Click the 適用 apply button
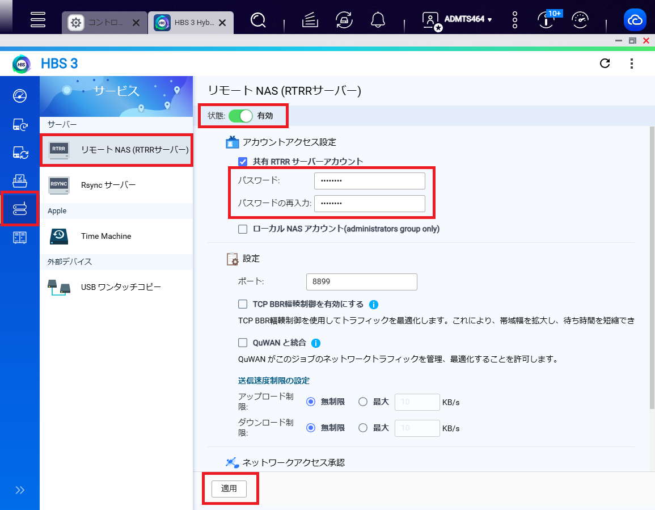Screen dimensions: 655x510 (x=229, y=488)
